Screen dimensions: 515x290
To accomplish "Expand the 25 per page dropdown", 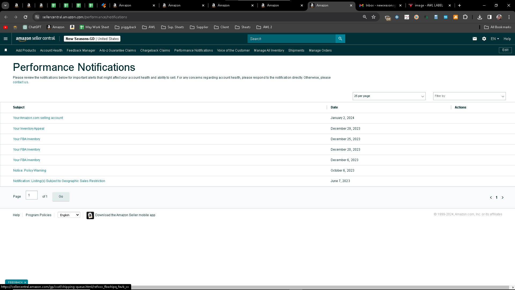I will click(x=389, y=96).
